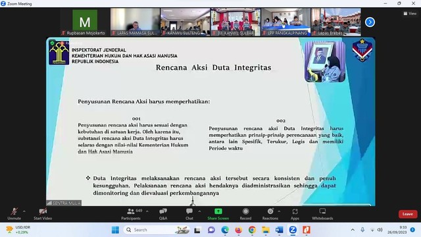This screenshot has width=421, height=237.
Task: Open the Reactions menu
Action: click(x=270, y=214)
